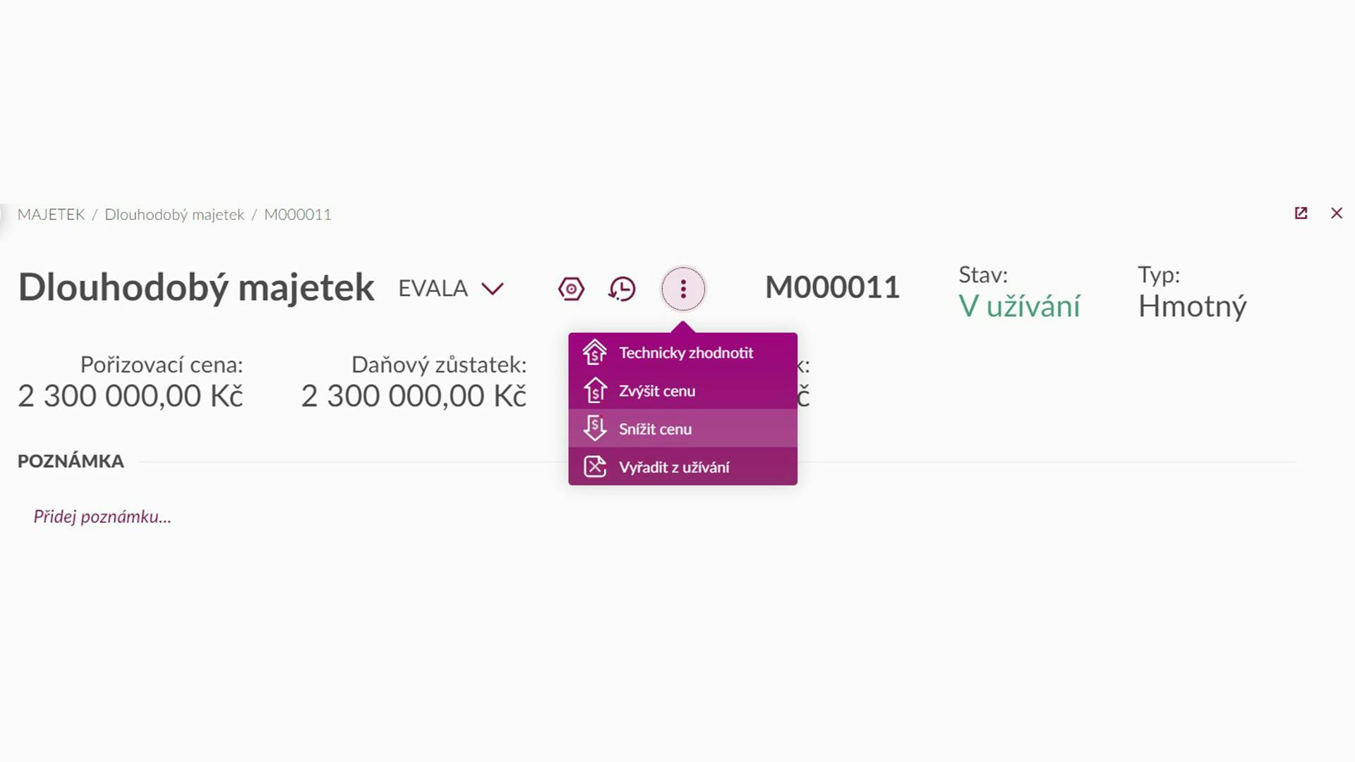Click the V užívání status value
1355x762 pixels.
coord(1019,306)
